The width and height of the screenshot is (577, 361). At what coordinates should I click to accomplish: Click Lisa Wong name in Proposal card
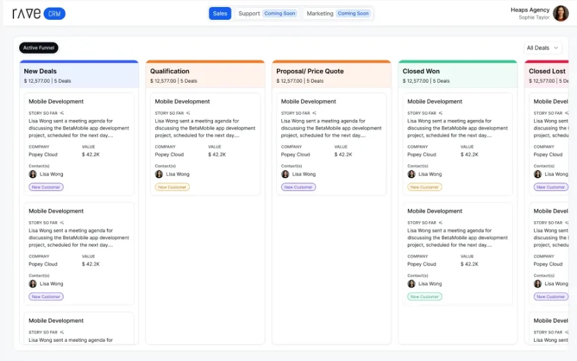(304, 174)
